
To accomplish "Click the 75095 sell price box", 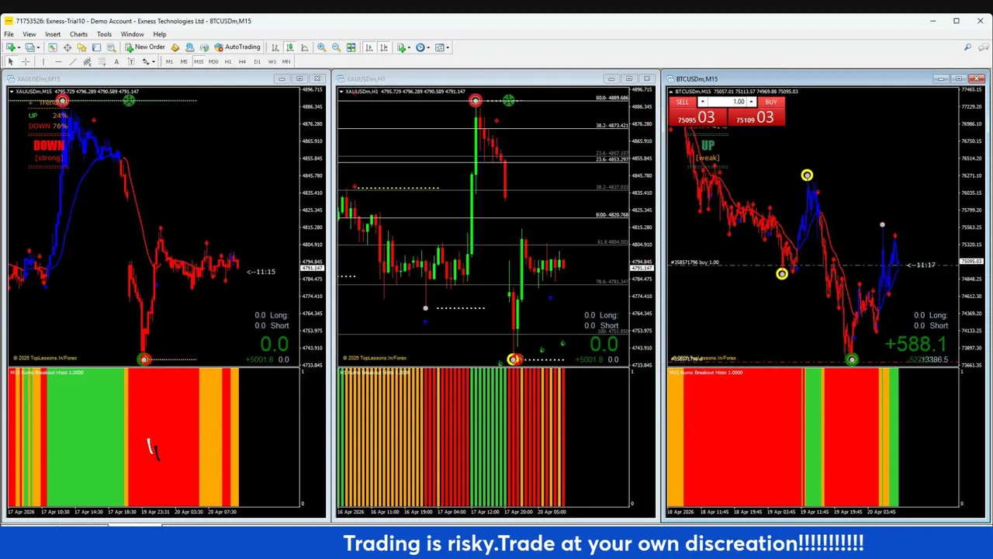I will [697, 117].
